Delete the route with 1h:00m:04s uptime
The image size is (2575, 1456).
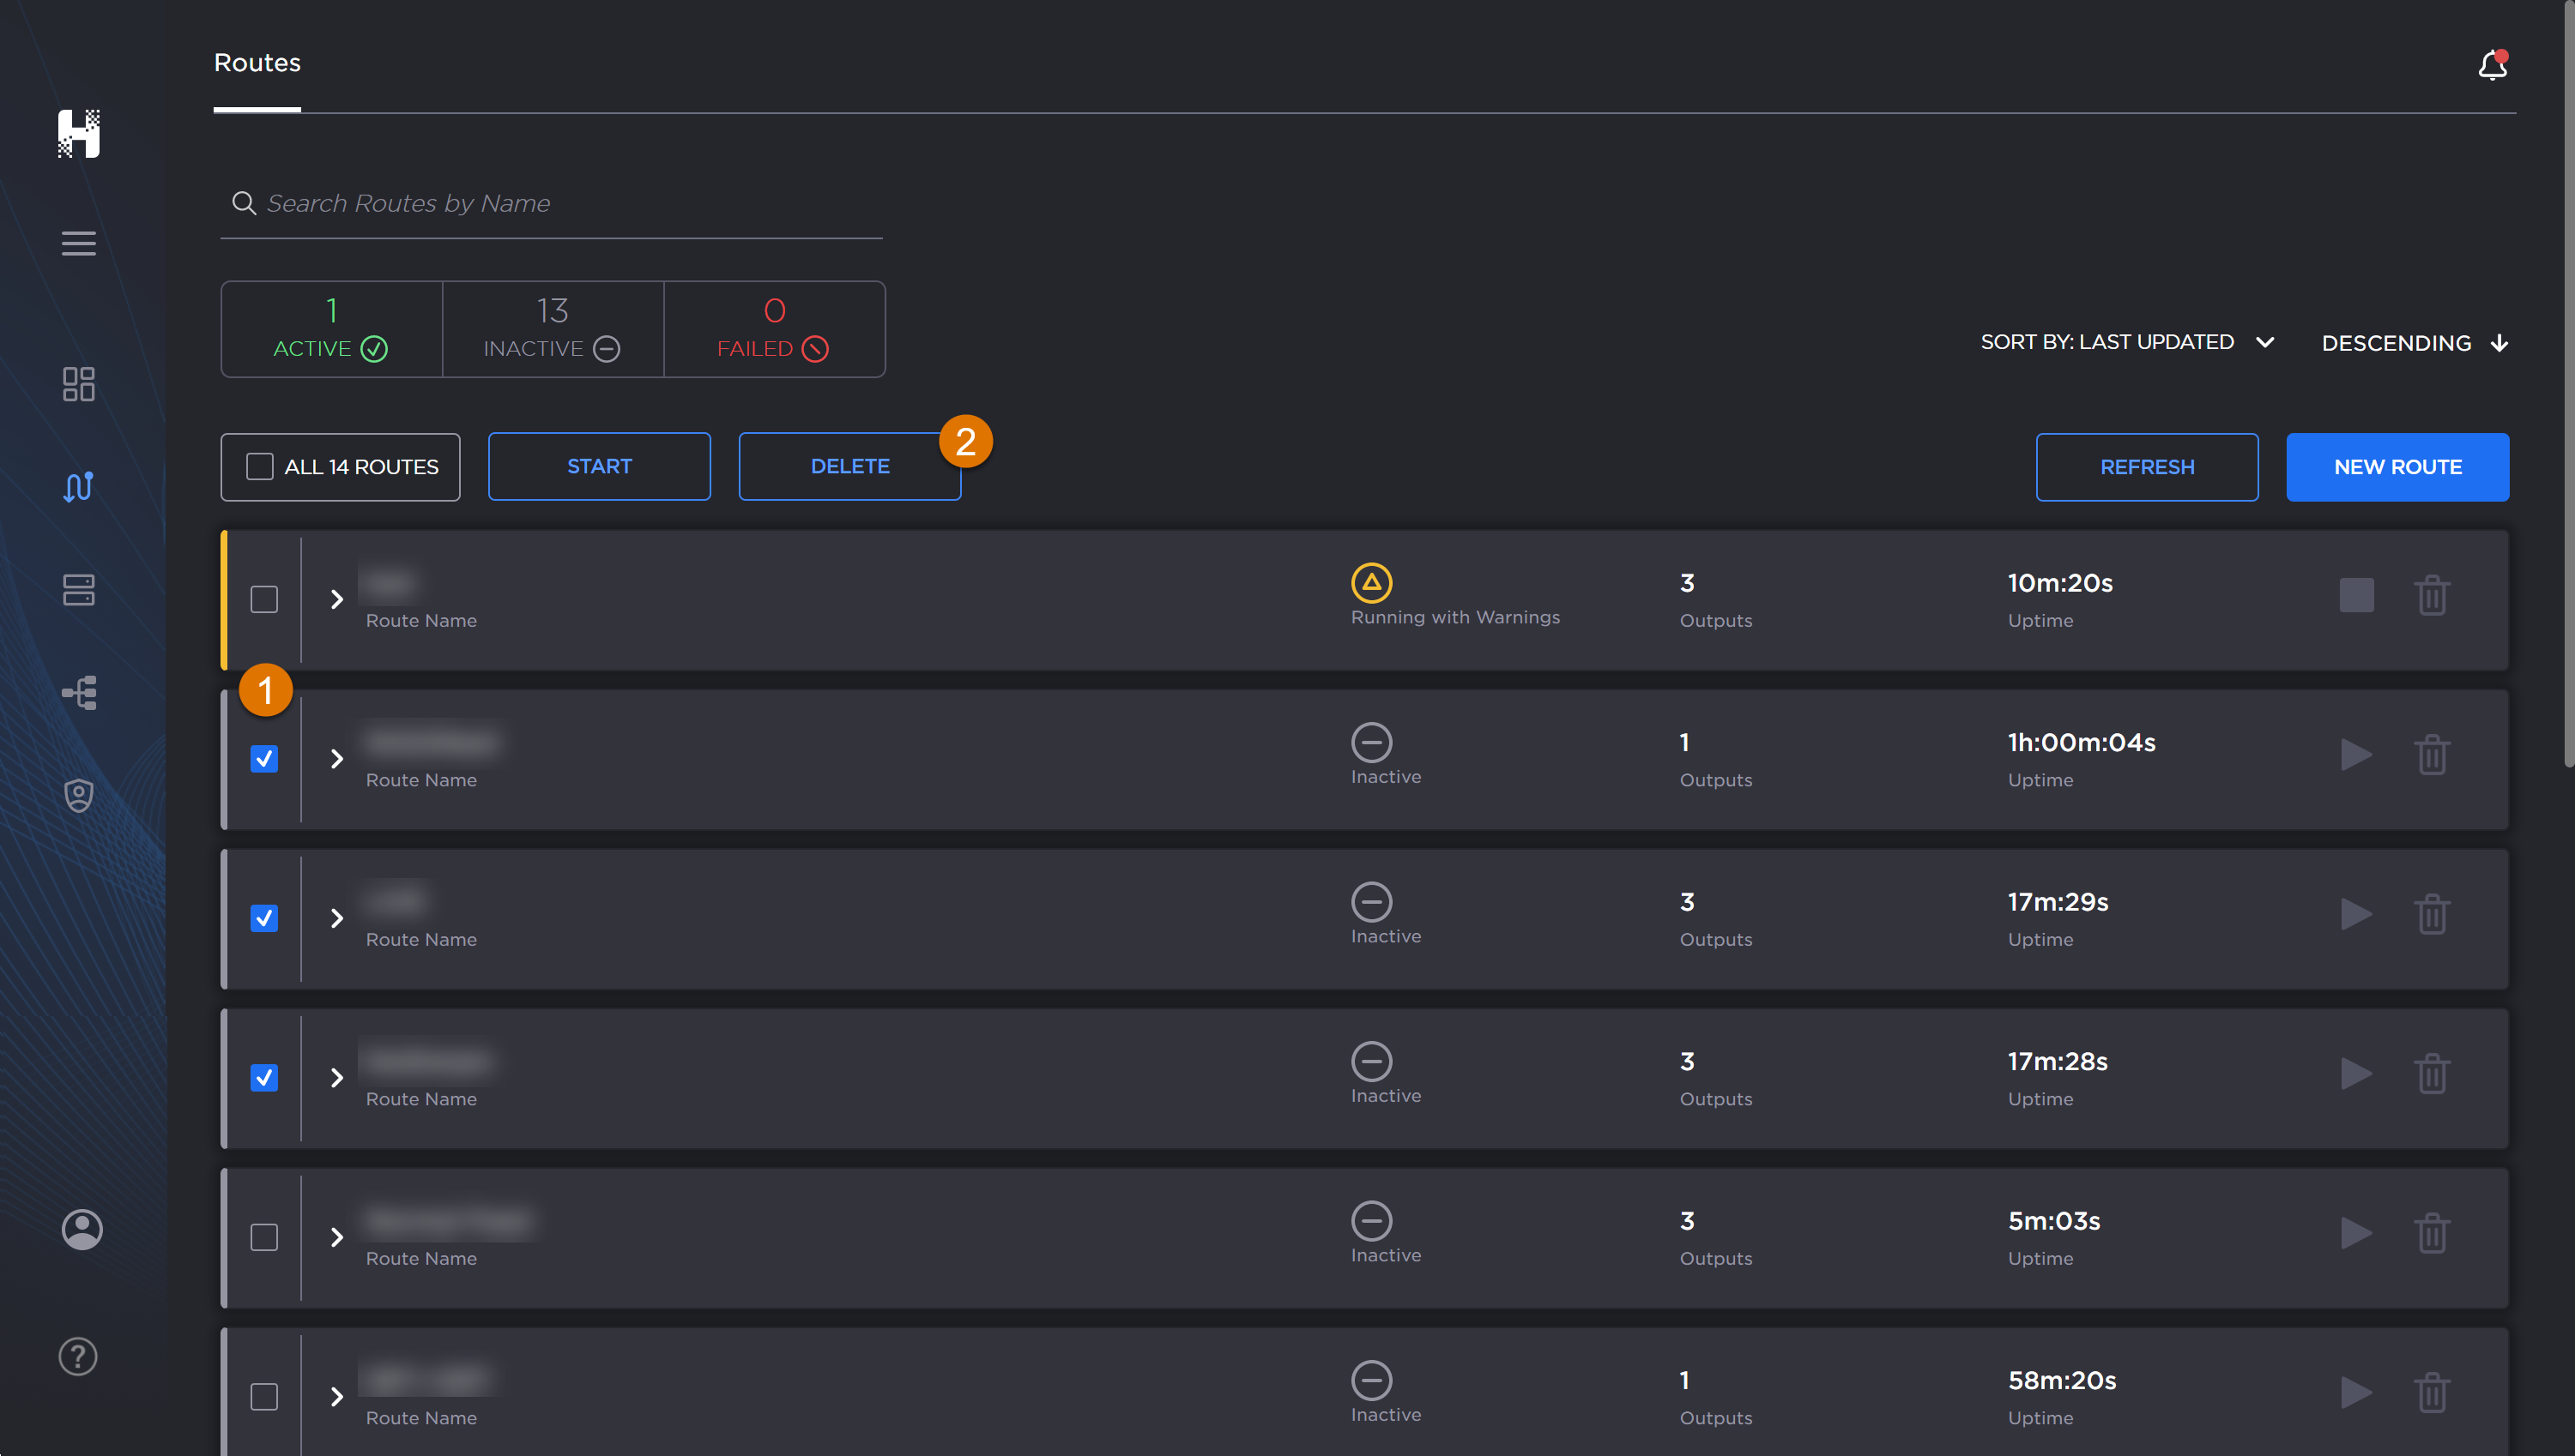pos(2431,755)
